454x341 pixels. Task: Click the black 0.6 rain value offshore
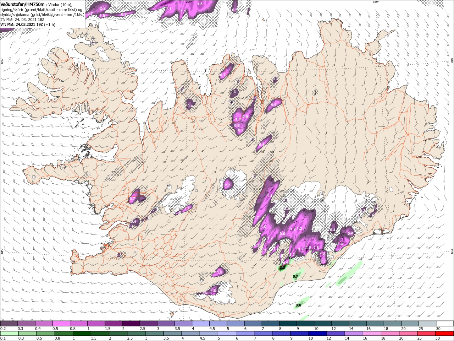click(x=298, y=305)
